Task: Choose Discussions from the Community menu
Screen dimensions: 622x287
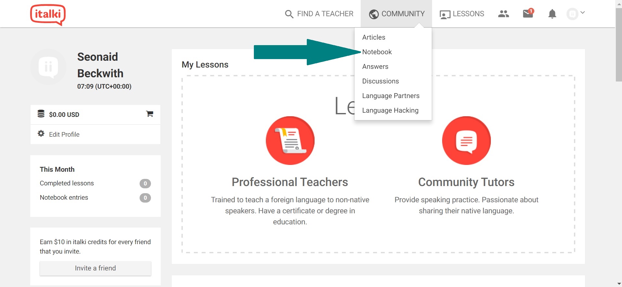Action: pyautogui.click(x=380, y=81)
